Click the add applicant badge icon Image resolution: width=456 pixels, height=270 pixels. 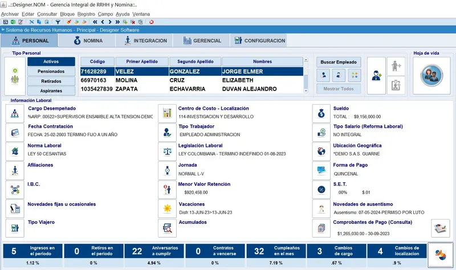coord(396,85)
